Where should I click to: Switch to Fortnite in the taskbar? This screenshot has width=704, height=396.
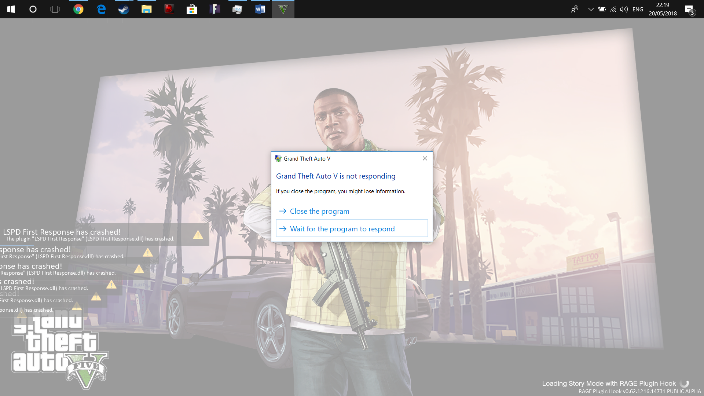(x=214, y=9)
